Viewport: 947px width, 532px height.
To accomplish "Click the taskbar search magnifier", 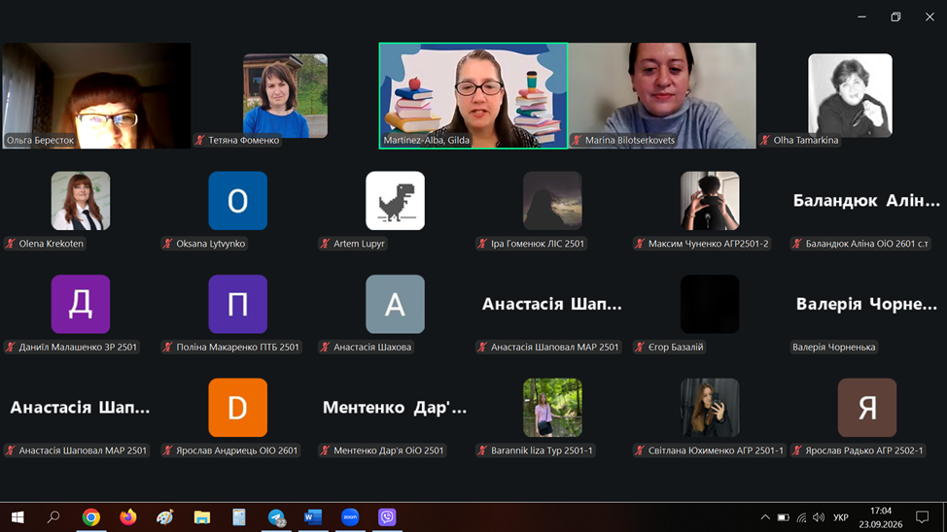I will [53, 516].
